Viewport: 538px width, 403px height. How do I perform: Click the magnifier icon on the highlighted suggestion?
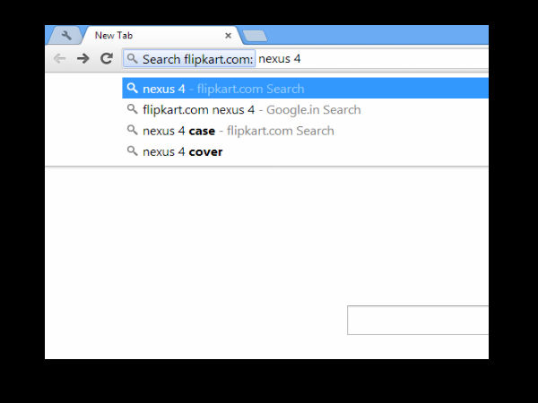pos(132,89)
